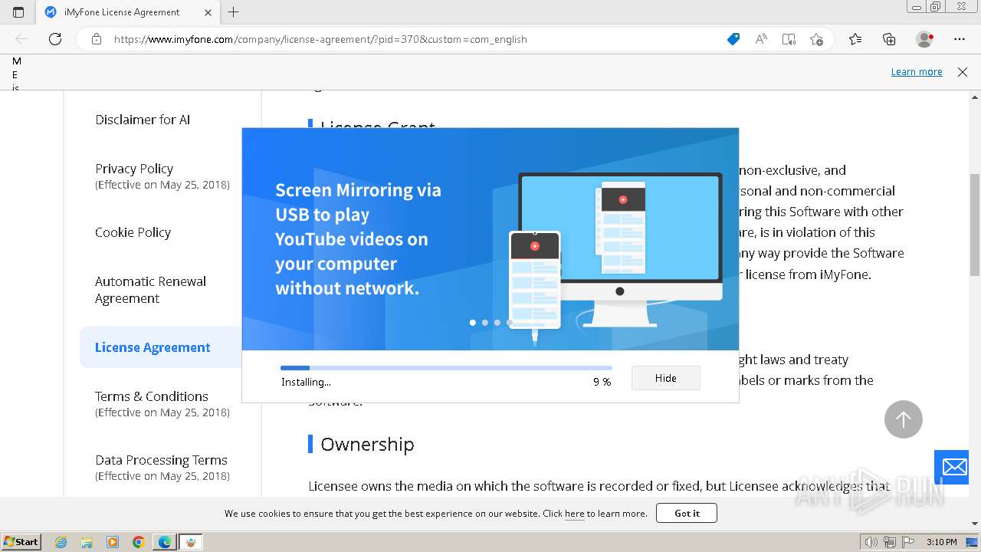This screenshot has width=981, height=552.
Task: Close the iMyFone License Agreement tab
Action: point(208,12)
